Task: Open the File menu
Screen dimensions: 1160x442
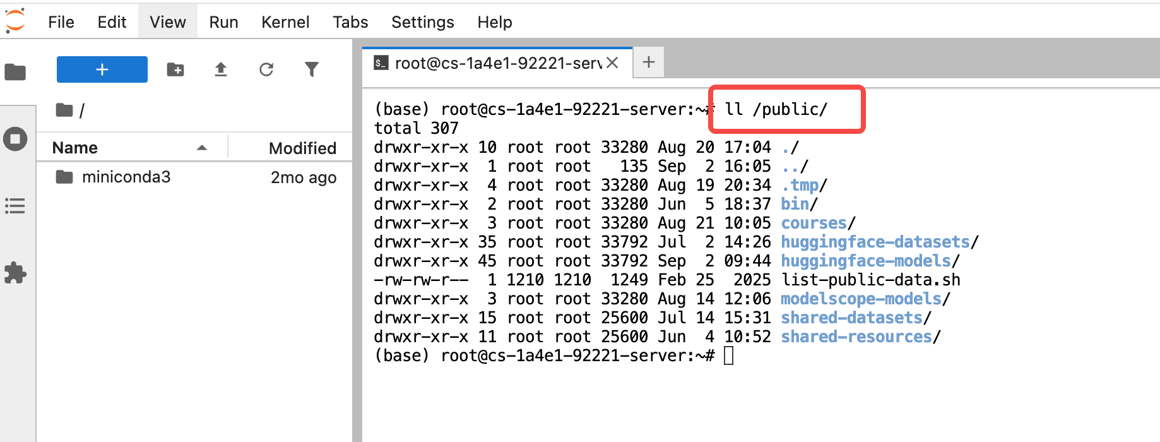Action: (61, 22)
